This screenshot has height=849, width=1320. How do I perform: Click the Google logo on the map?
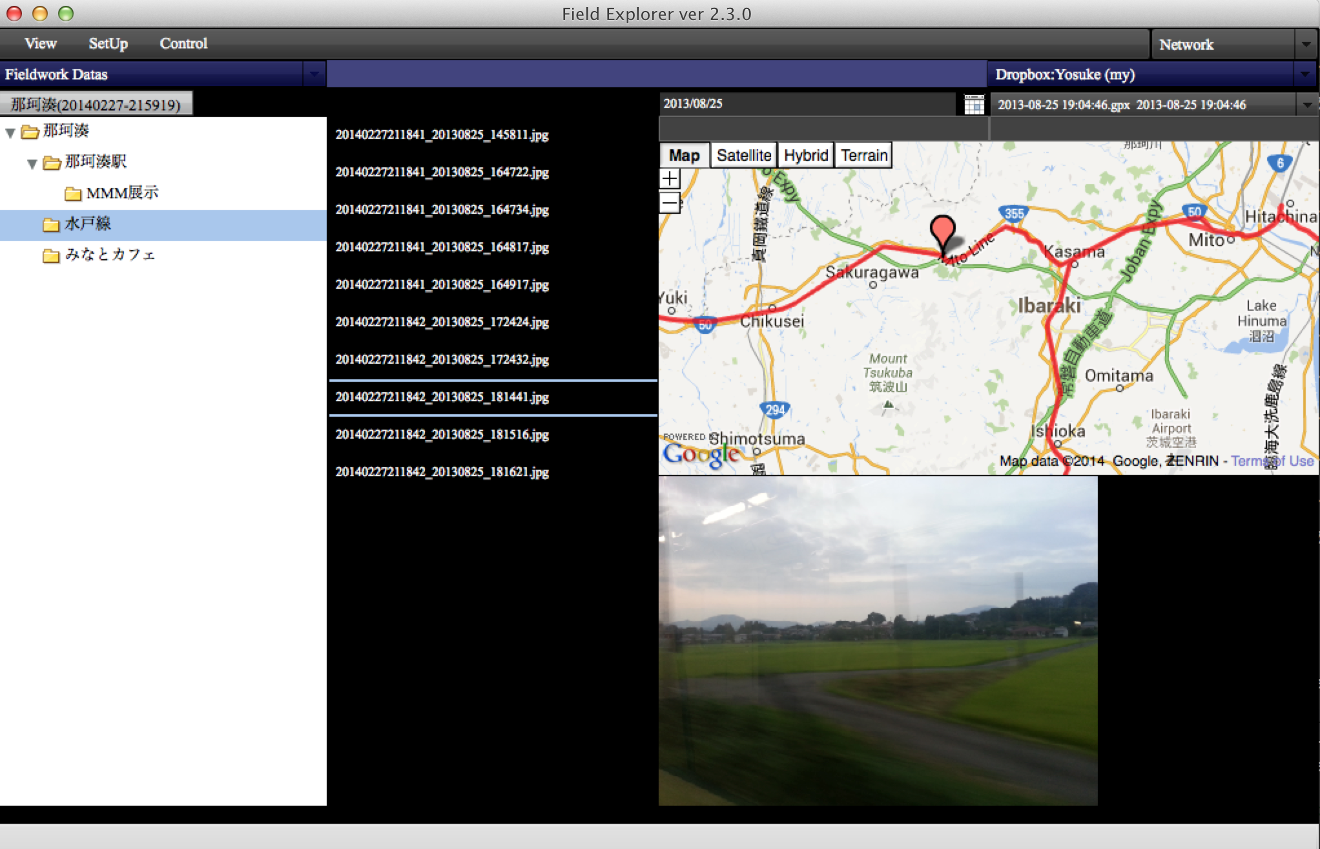pyautogui.click(x=701, y=454)
